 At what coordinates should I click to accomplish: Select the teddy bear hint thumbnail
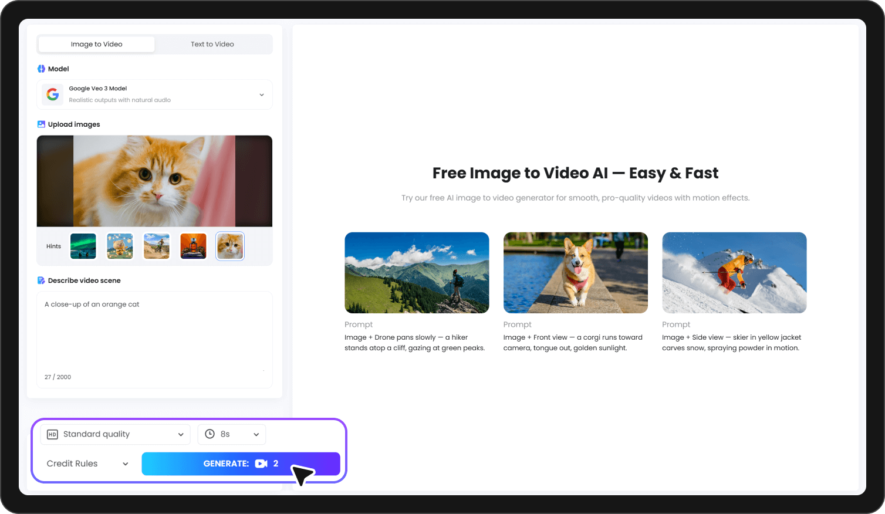[x=120, y=246]
